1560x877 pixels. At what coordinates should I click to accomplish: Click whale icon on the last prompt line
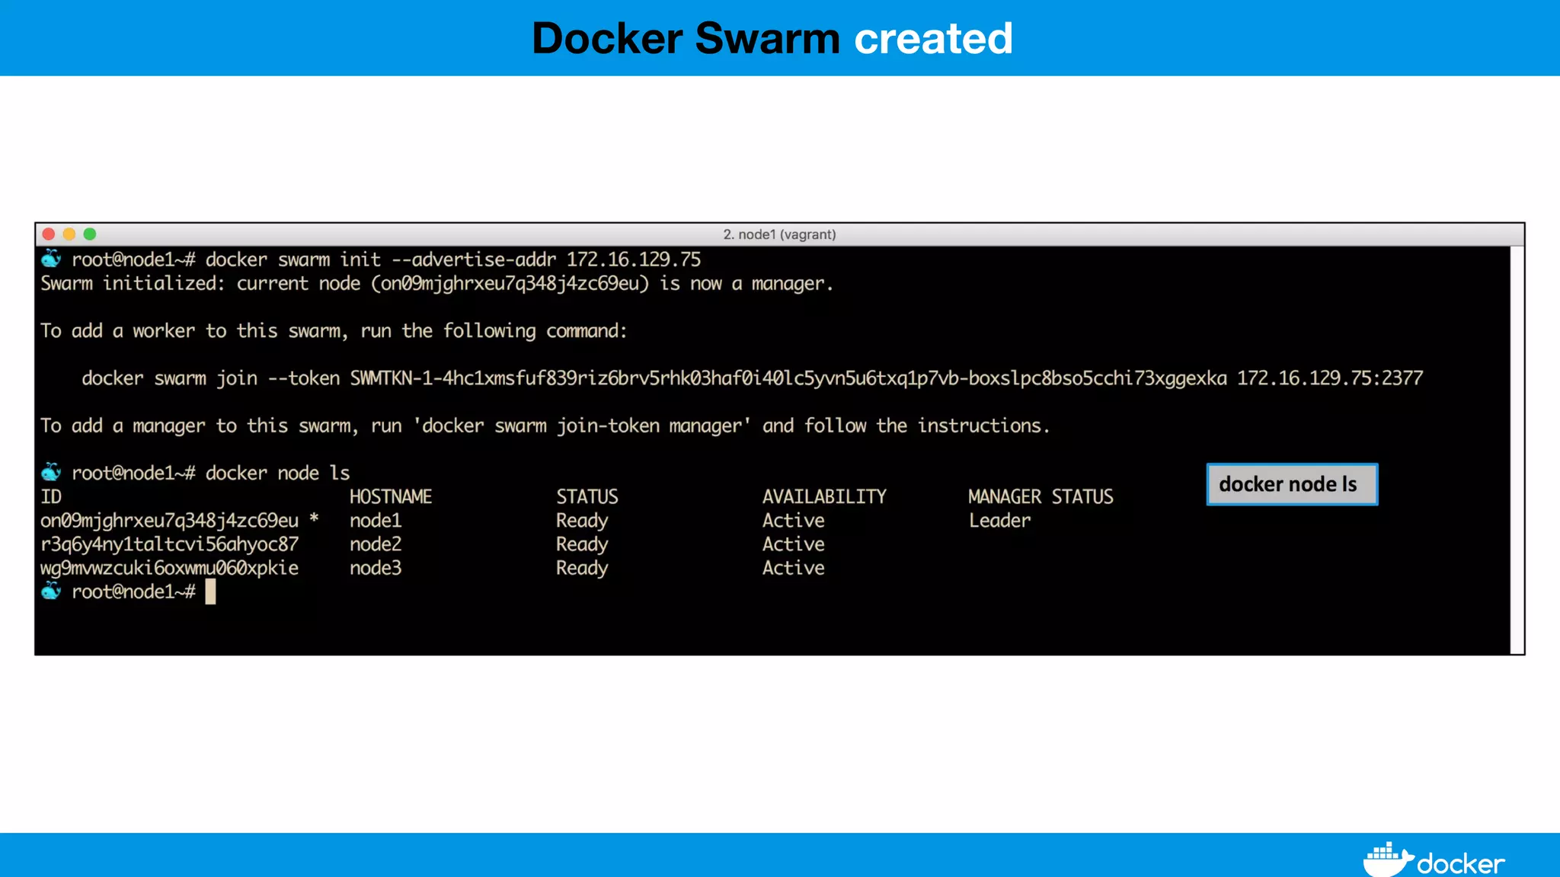(x=51, y=591)
